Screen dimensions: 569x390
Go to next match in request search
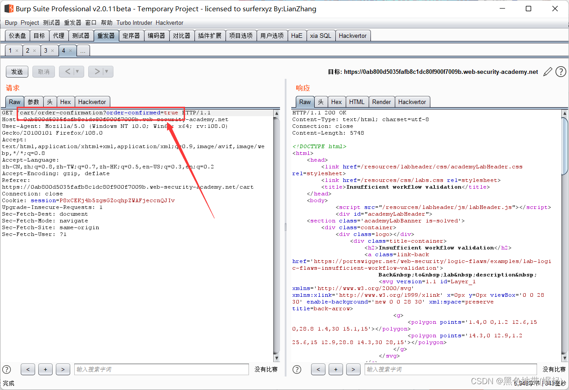tap(63, 369)
